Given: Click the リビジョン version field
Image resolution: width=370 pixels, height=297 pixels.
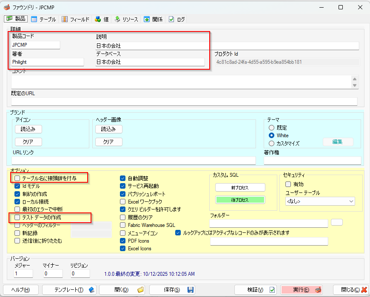Looking at the screenshot, I should tap(80, 274).
